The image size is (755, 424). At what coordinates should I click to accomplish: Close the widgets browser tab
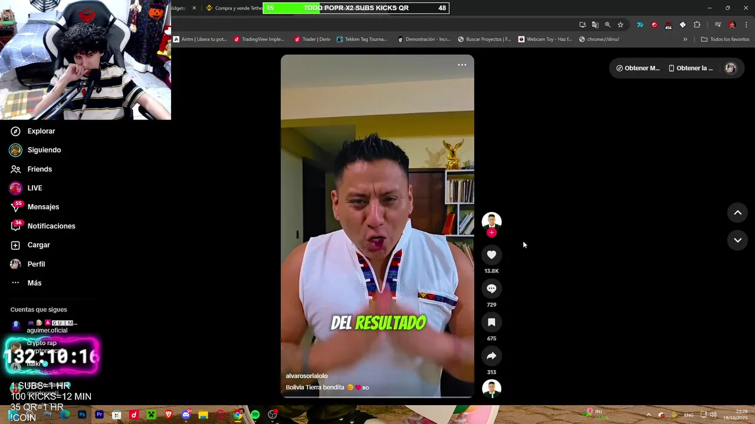point(194,8)
